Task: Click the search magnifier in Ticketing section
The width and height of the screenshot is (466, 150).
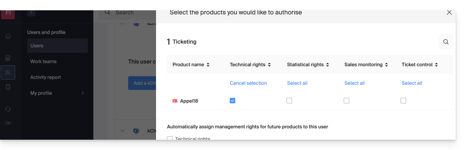Action: (x=446, y=42)
